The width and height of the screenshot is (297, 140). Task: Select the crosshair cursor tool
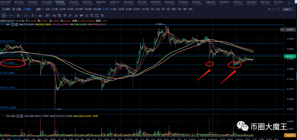tap(4, 16)
